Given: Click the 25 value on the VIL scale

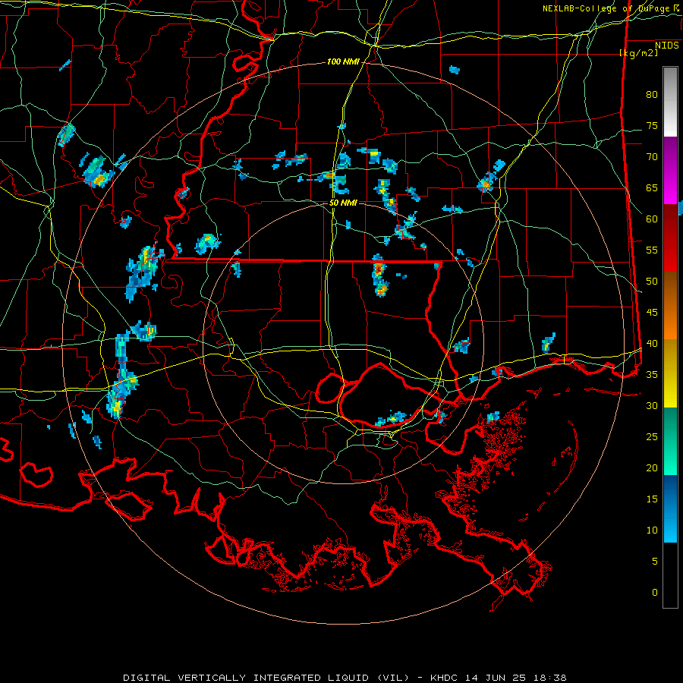Looking at the screenshot, I should point(652,437).
